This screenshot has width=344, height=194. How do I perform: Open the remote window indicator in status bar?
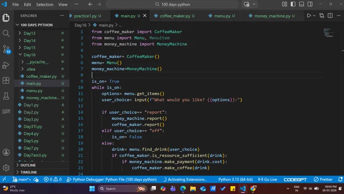click(4, 179)
